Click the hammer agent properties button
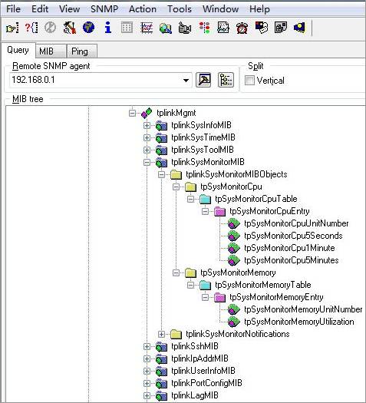This screenshot has width=366, height=403. pyautogui.click(x=203, y=80)
